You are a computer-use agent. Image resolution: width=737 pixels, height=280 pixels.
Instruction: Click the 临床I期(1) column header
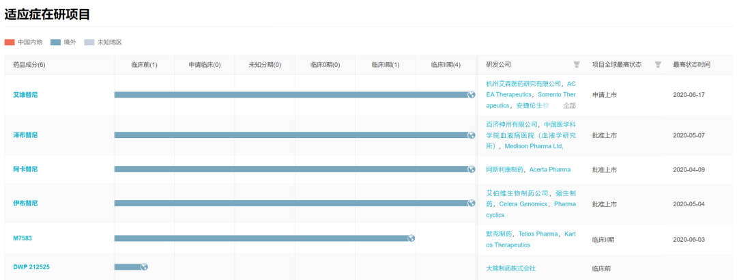click(x=385, y=65)
